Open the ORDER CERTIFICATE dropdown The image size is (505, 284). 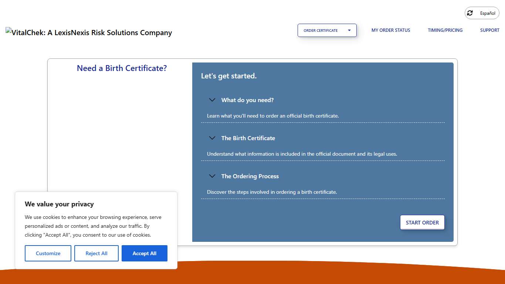(x=327, y=30)
